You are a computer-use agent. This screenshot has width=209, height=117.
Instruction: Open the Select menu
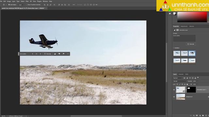pos(23,1)
